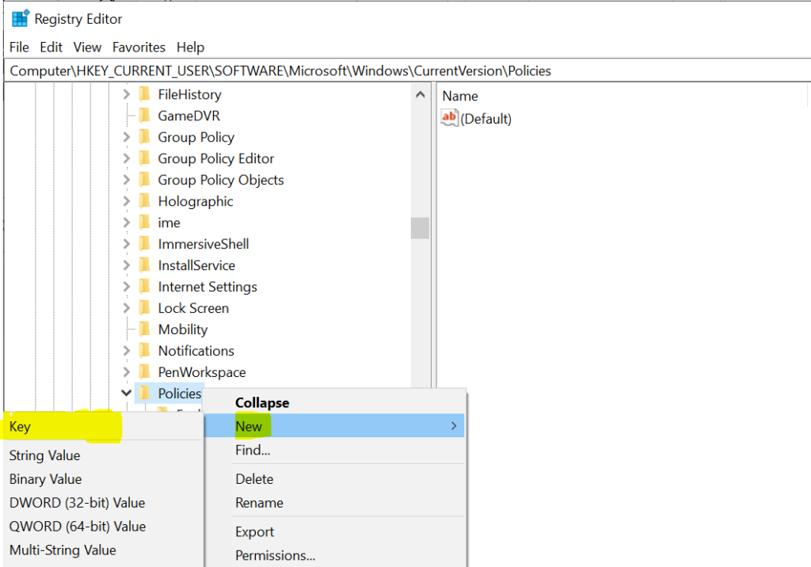
Task: Click the Internet Settings folder icon
Action: 145,287
